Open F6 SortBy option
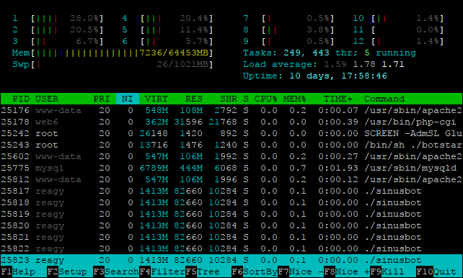 [255, 272]
